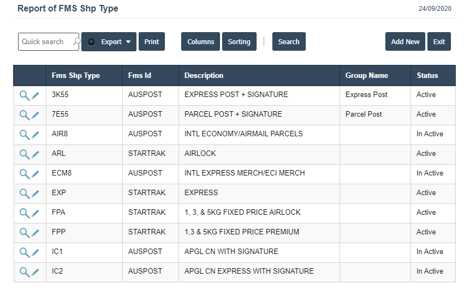Open the Columns settings
The image size is (470, 290).
click(200, 42)
